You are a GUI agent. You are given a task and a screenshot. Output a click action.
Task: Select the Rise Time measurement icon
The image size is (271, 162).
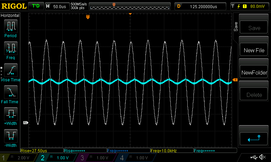pyautogui.click(x=10, y=70)
